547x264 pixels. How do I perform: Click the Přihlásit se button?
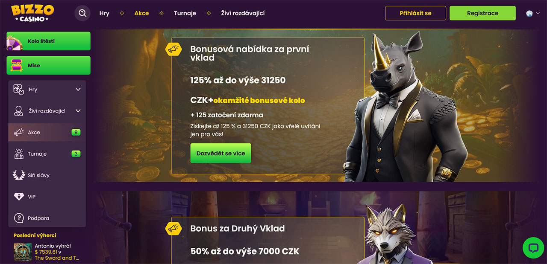pyautogui.click(x=415, y=13)
